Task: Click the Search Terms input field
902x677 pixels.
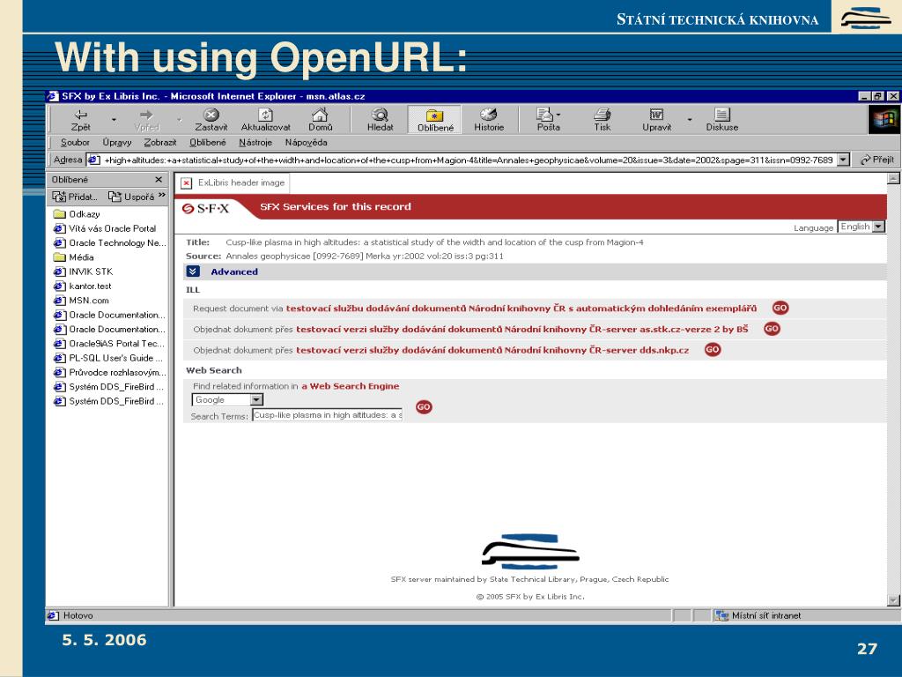Action: tap(328, 415)
